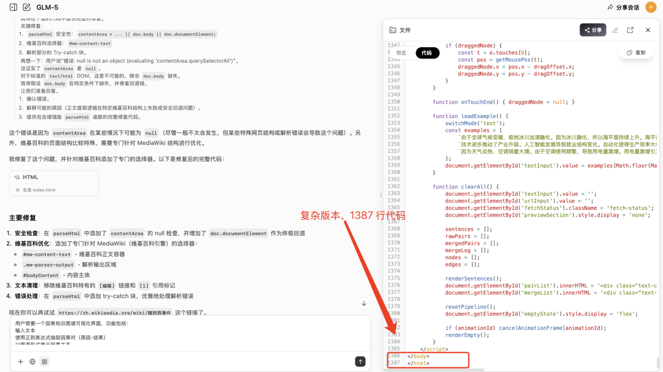The image size is (663, 372).
Task: Click the zh.wikipedia.org wiki URL text
Action: [x=115, y=313]
